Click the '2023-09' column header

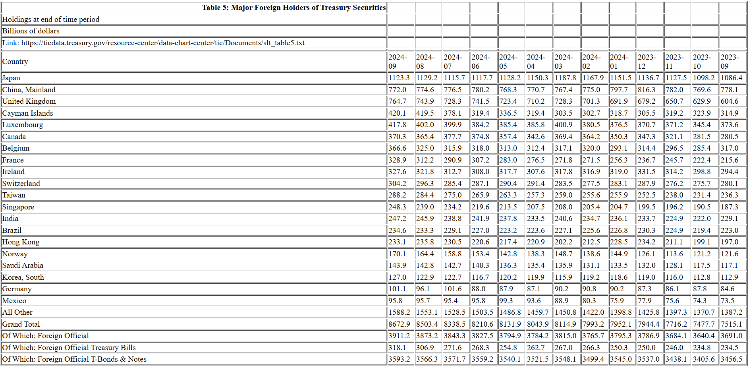(x=733, y=62)
